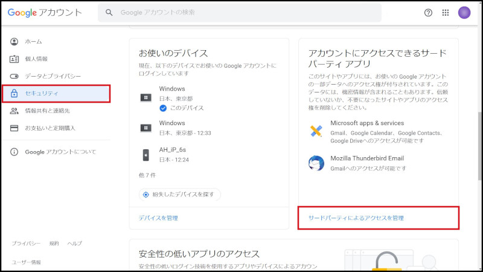Click the Microsoft apps & services icon
Viewport: 483px width, 272px height.
(316, 131)
